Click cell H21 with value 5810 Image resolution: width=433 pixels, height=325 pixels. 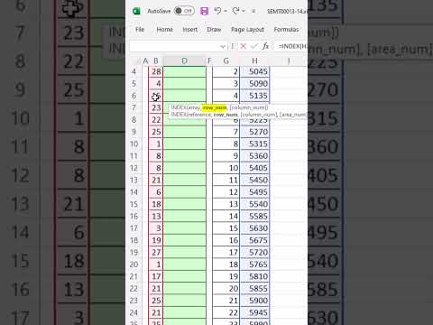point(254,276)
